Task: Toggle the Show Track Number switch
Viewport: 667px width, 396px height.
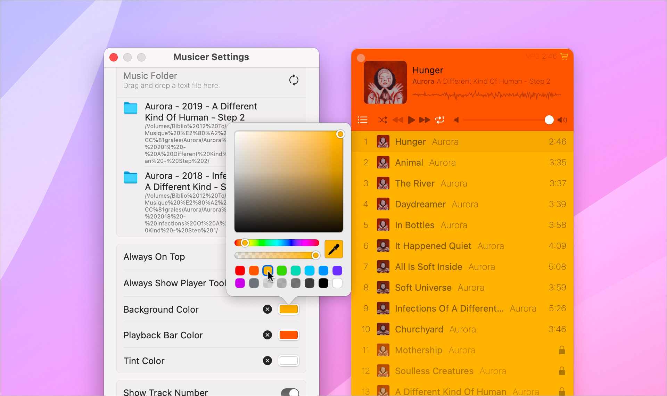Action: click(x=290, y=392)
